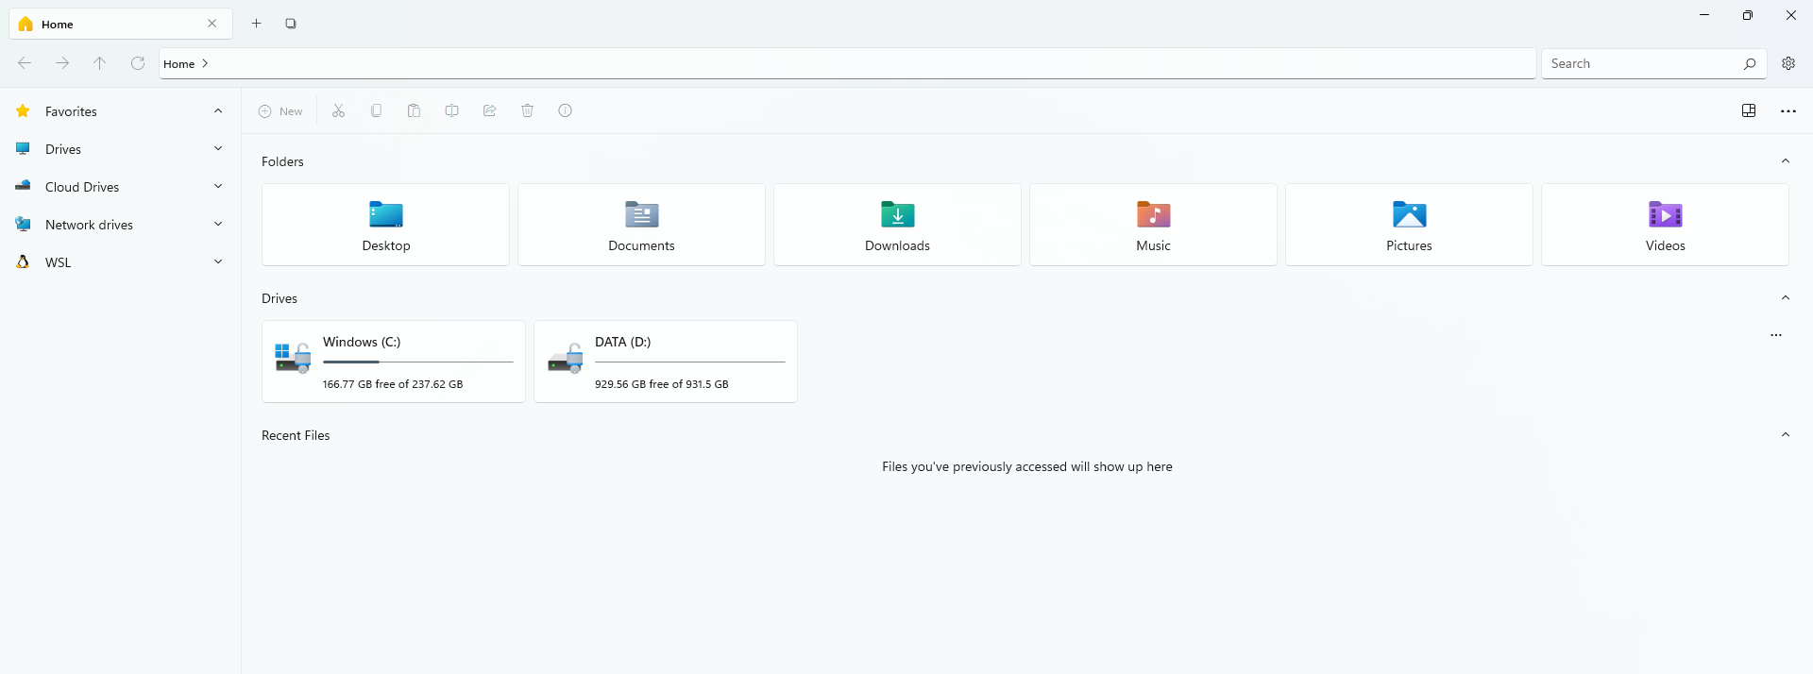Expand Cloud Drives in the sidebar
Viewport: 1813px width, 674px height.
(x=218, y=187)
